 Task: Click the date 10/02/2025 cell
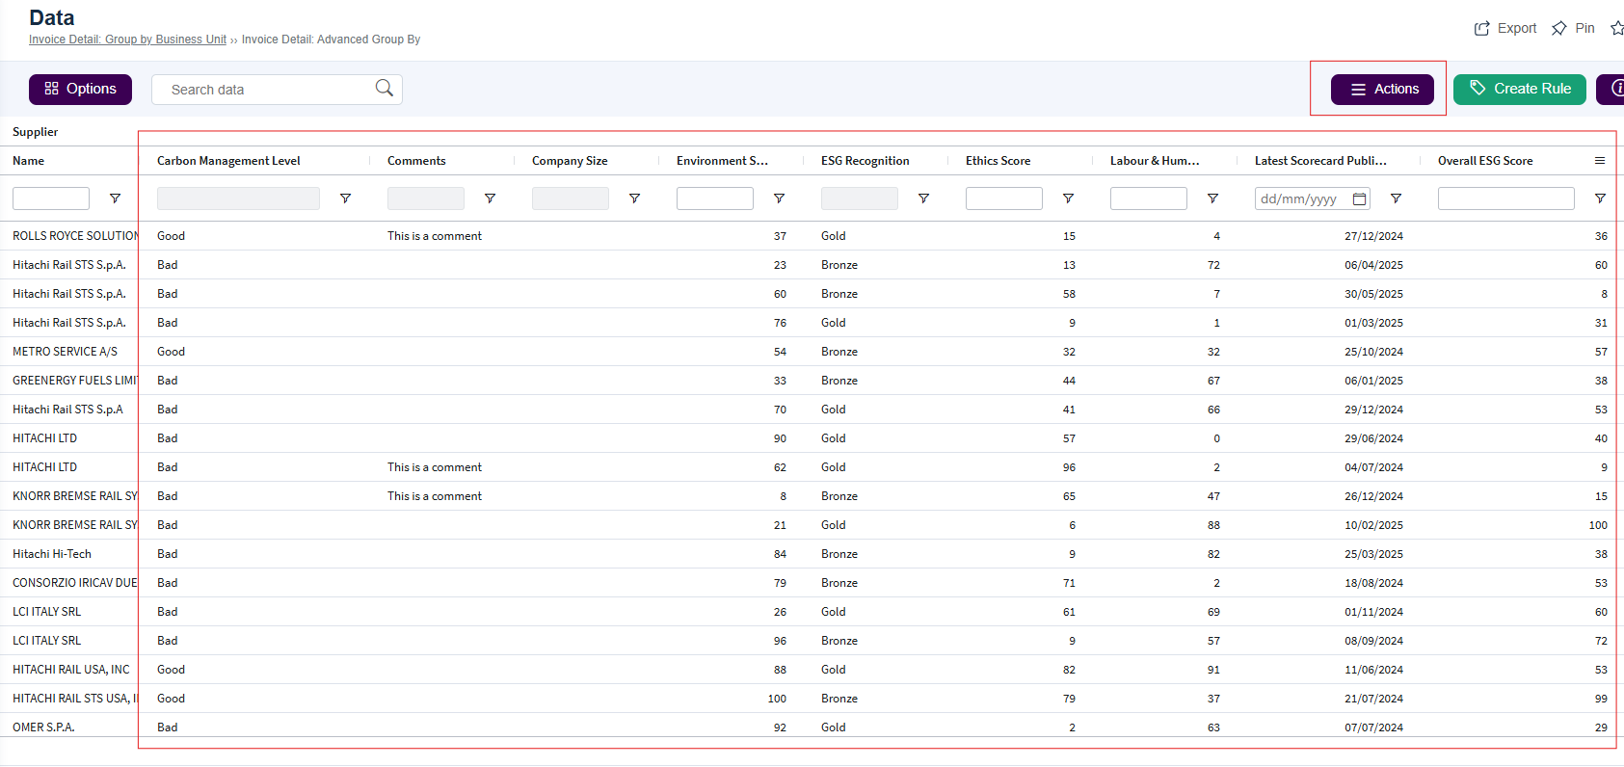[1374, 525]
